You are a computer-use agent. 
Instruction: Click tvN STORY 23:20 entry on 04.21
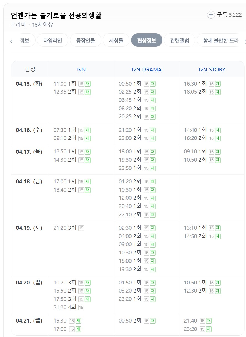pos(198,329)
